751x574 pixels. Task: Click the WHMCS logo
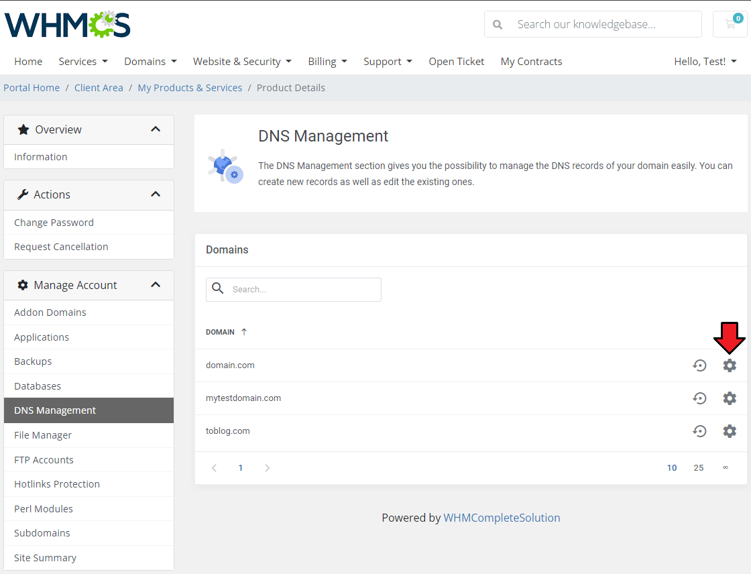coord(68,24)
